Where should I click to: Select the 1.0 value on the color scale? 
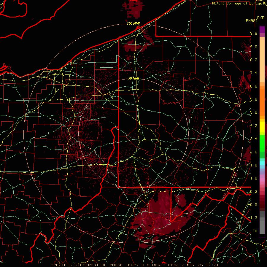point(254,178)
